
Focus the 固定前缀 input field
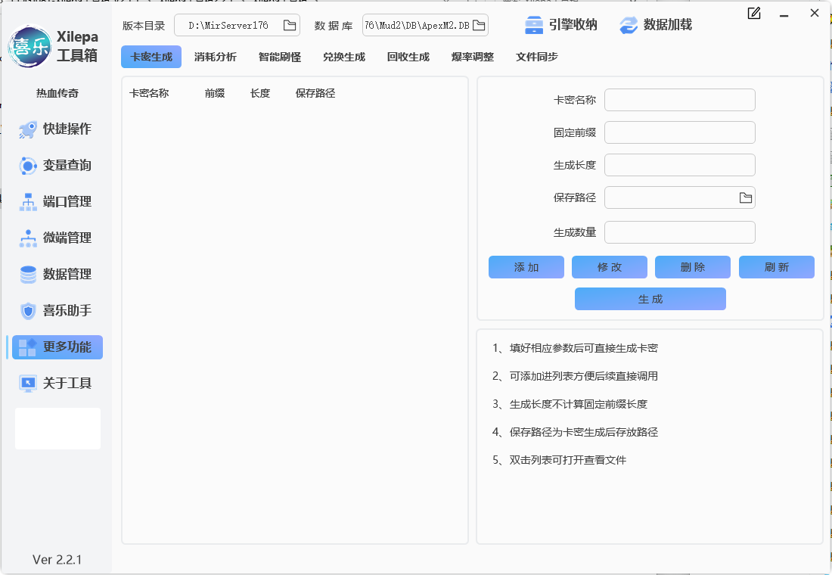[x=680, y=132]
